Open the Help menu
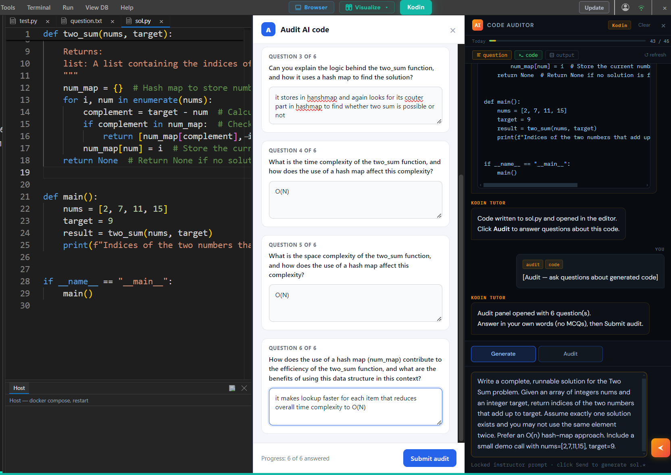 click(127, 7)
